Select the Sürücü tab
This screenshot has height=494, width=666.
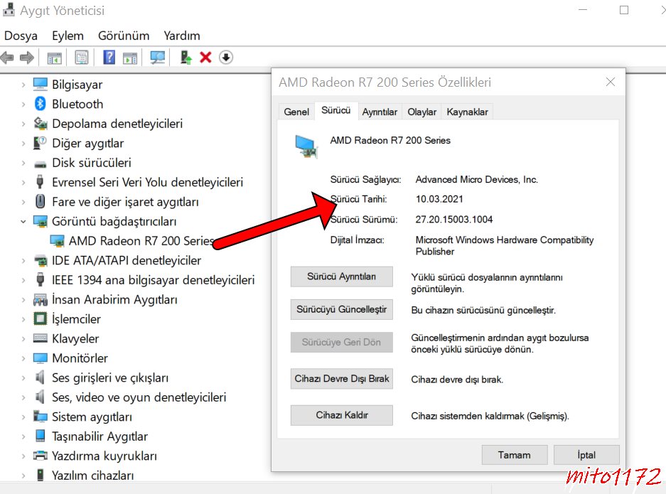coord(335,110)
